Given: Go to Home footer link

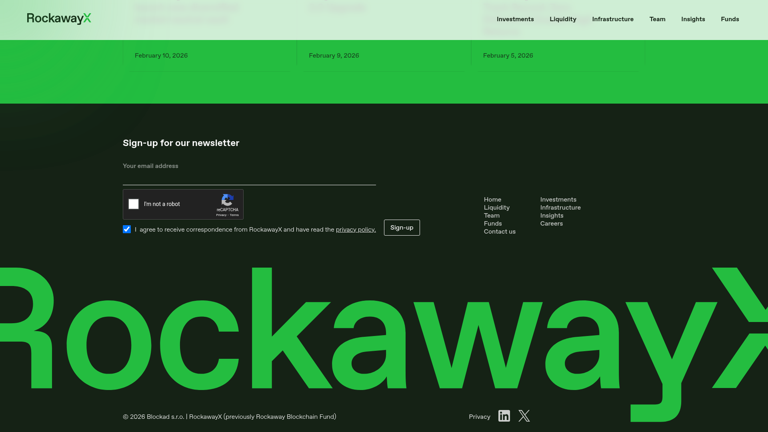Looking at the screenshot, I should pos(492,200).
